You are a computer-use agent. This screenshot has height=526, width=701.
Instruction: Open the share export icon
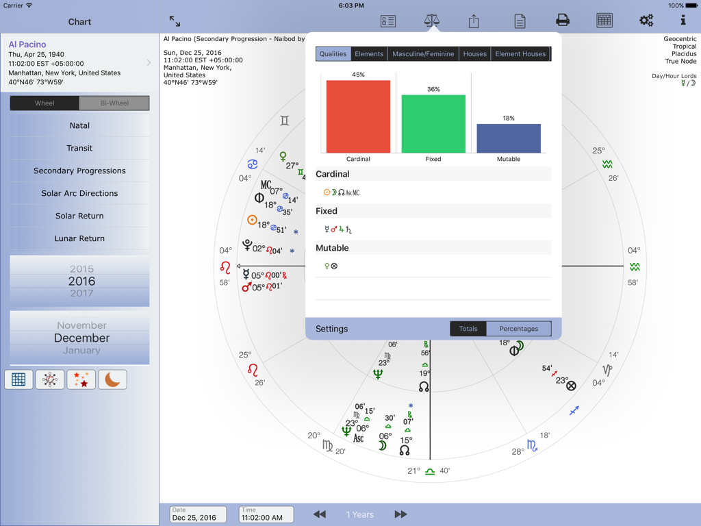473,21
